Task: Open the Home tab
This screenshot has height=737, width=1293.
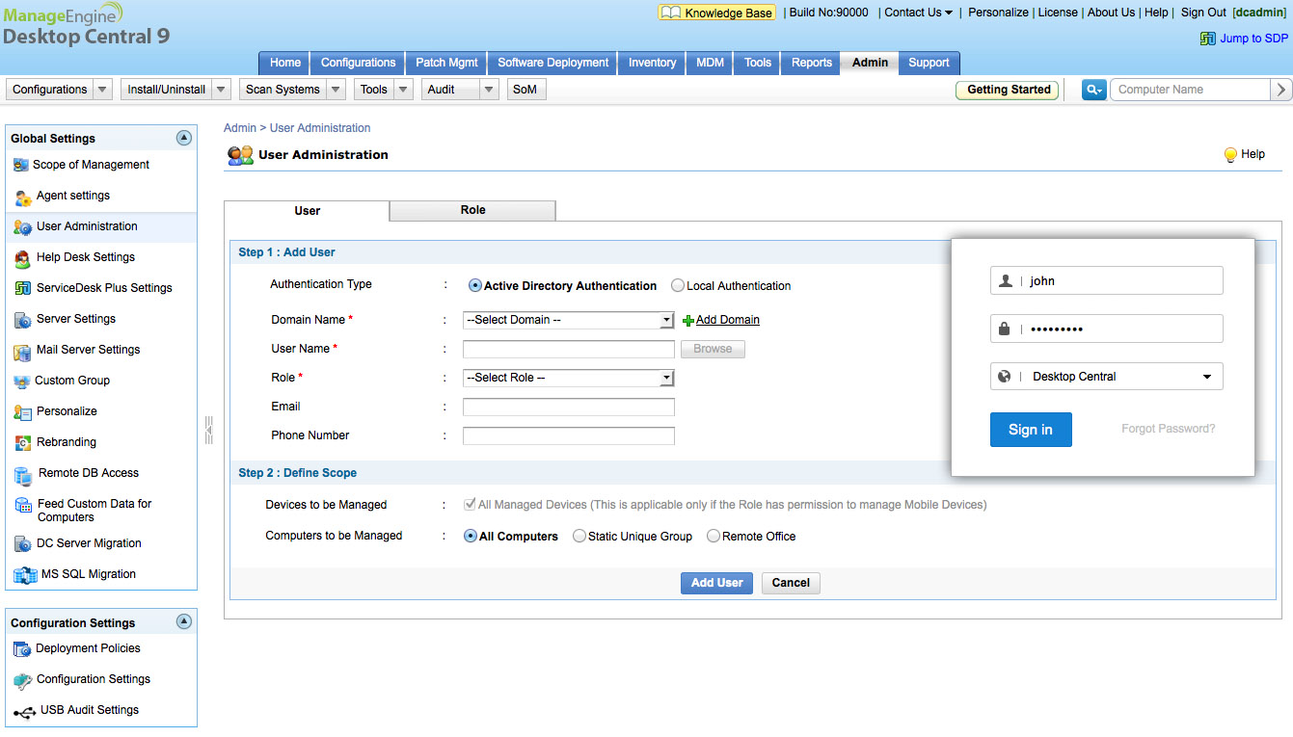Action: (x=285, y=63)
